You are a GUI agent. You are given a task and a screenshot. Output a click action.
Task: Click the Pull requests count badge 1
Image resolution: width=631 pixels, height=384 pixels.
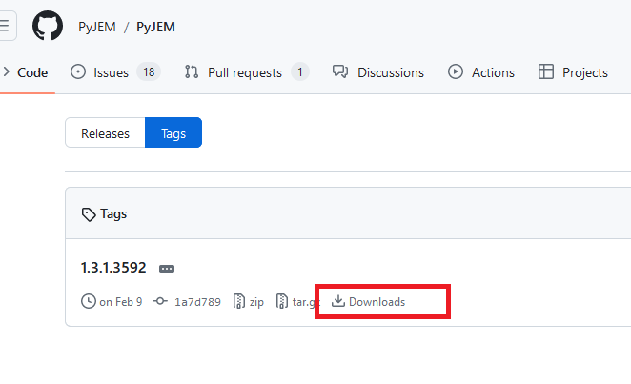pyautogui.click(x=300, y=72)
